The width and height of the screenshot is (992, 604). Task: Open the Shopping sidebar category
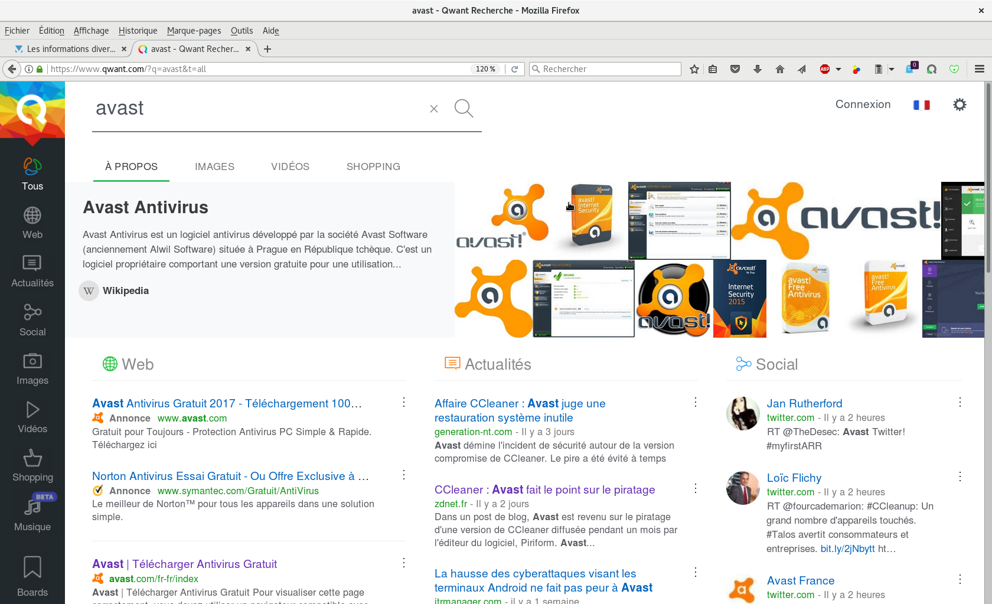point(32,465)
